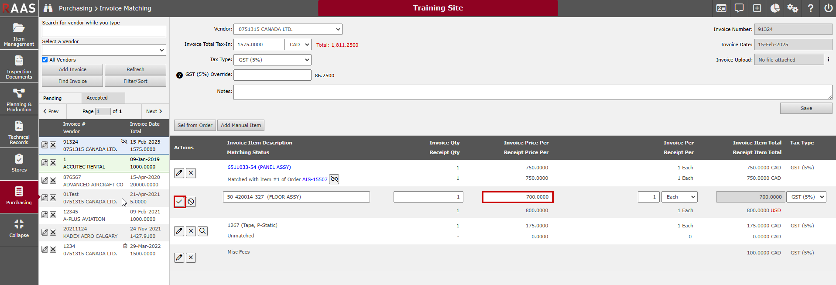The image size is (836, 285).
Task: Open the settings gears icon
Action: coord(792,8)
